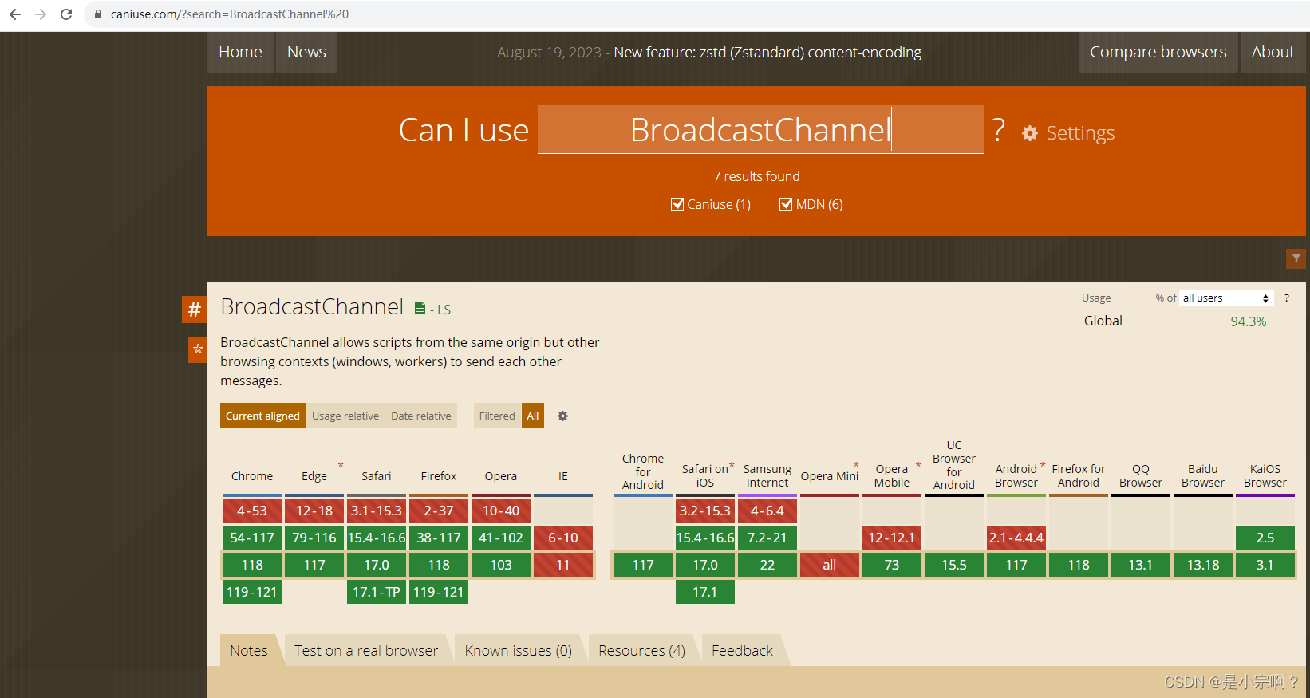Open the Settings gear beside search
The width and height of the screenshot is (1310, 698).
1030,133
